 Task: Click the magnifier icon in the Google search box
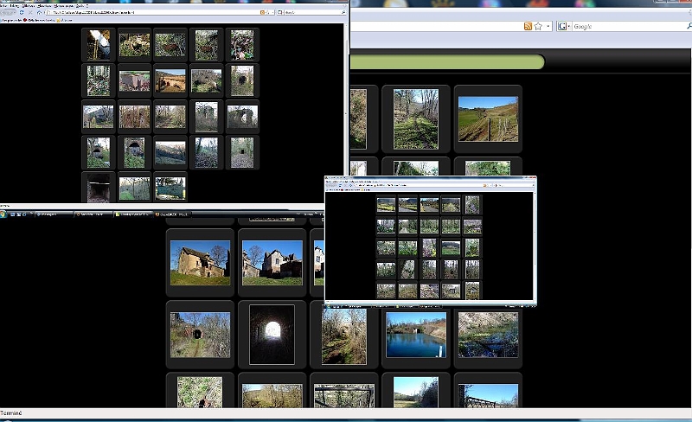(688, 27)
